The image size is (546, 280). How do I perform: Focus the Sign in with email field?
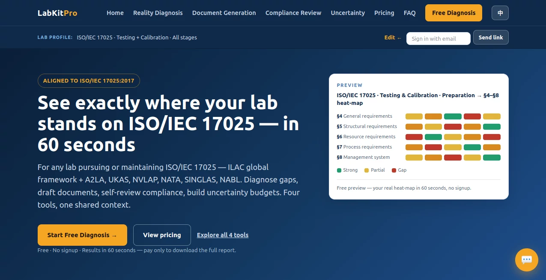tap(439, 39)
